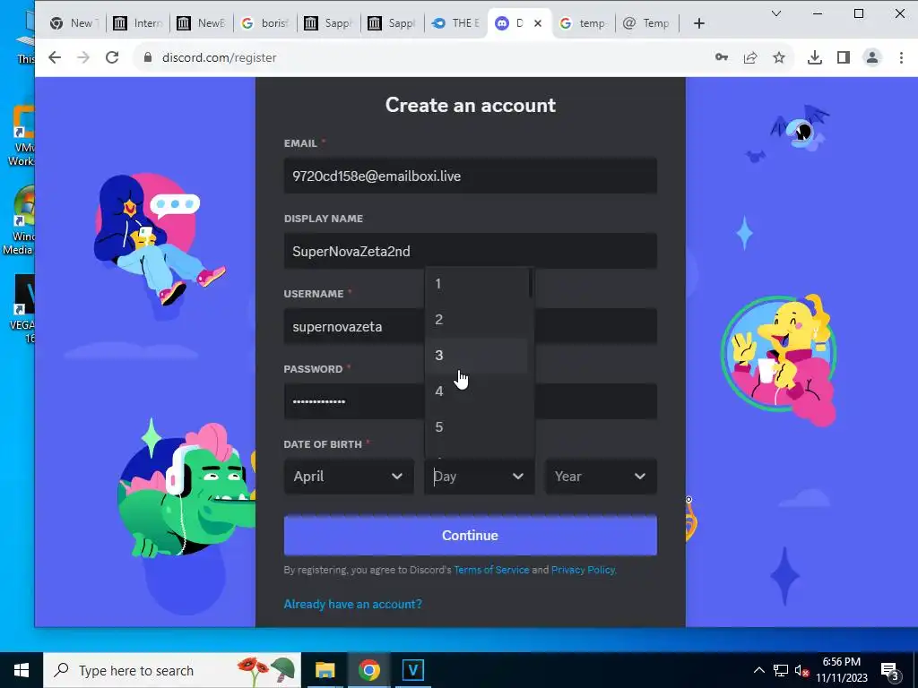Click Chrome icon in taskbar
This screenshot has width=918, height=688.
(x=368, y=670)
